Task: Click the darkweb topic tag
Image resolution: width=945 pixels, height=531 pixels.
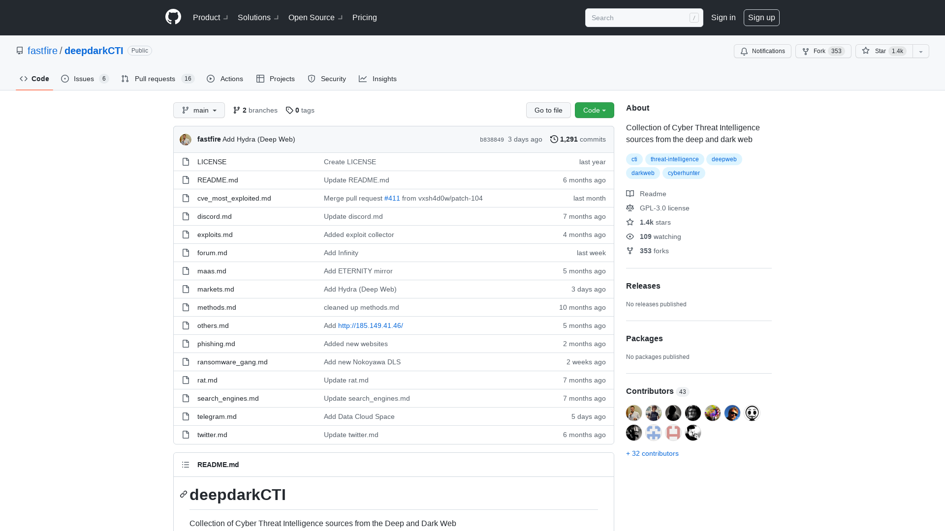Action: [x=643, y=173]
